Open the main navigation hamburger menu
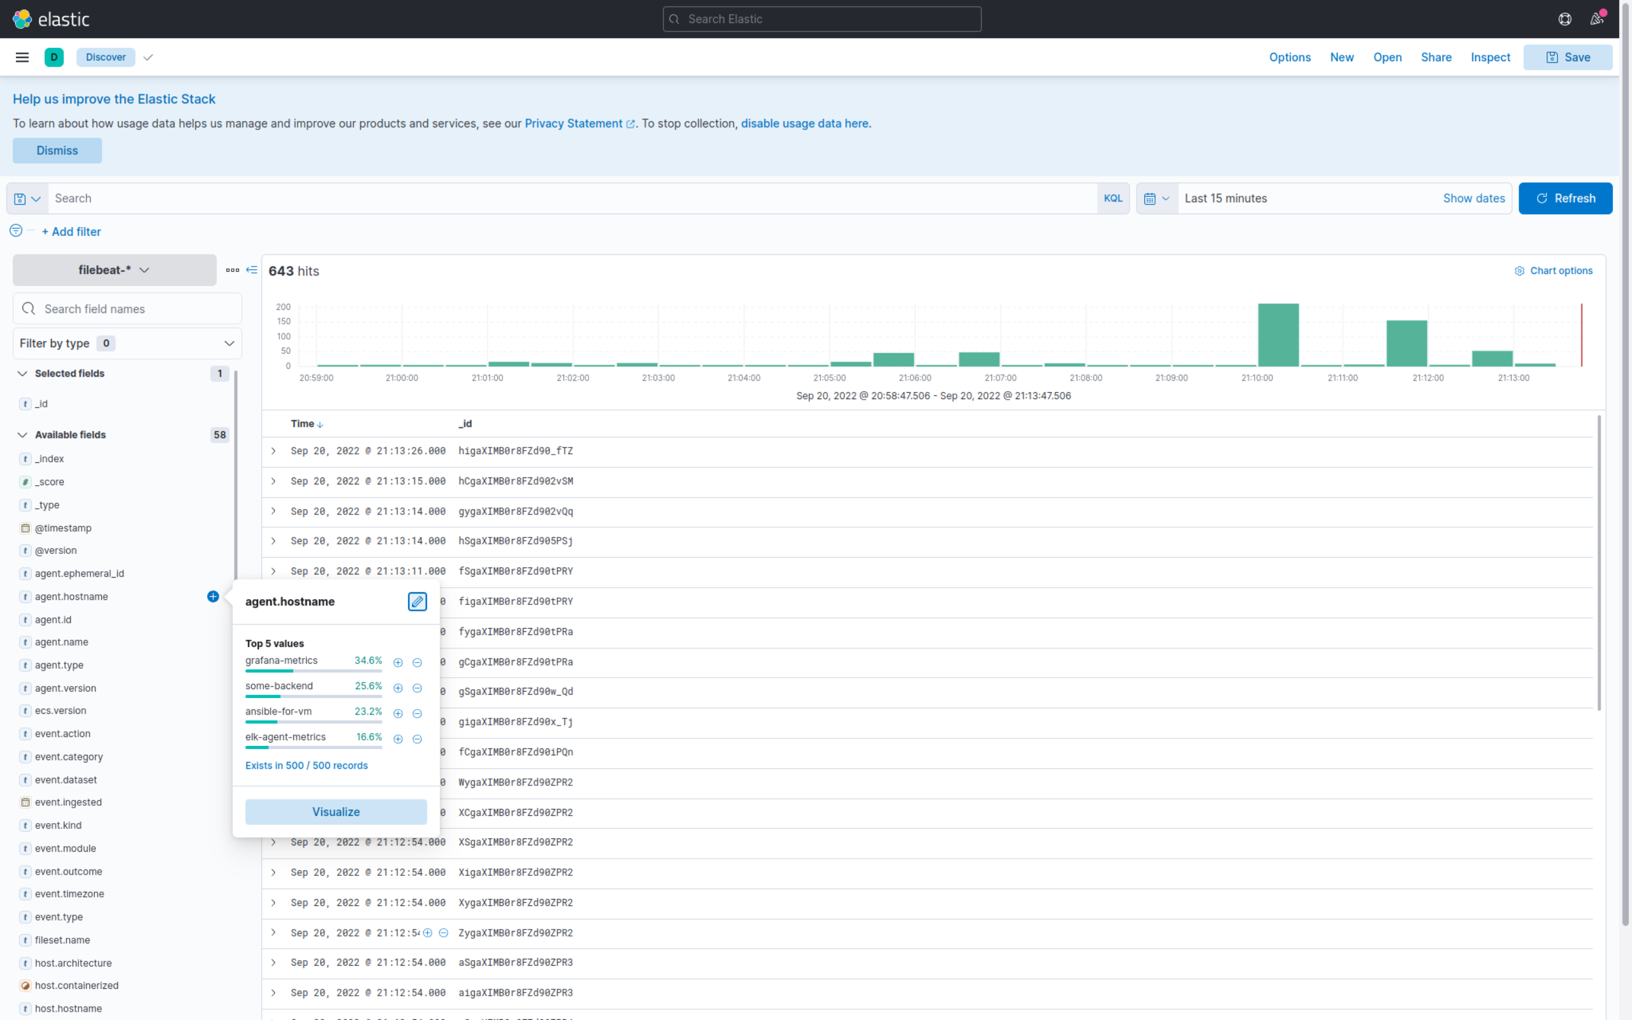This screenshot has width=1632, height=1020. [x=22, y=57]
